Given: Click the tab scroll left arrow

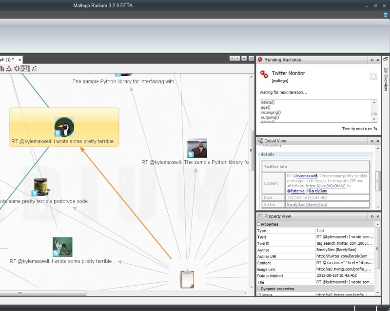Looking at the screenshot, I should (x=232, y=58).
